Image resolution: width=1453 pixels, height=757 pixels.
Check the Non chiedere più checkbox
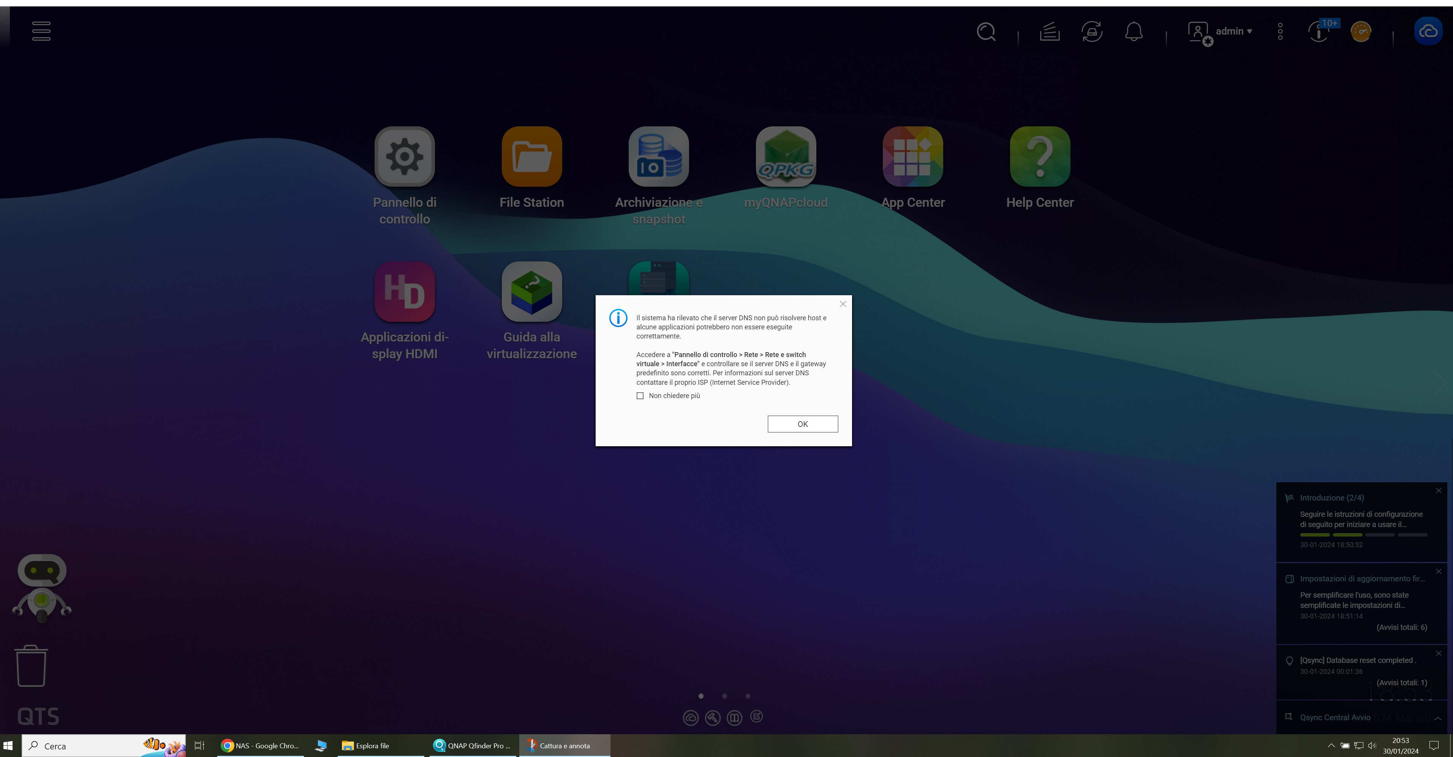(640, 396)
